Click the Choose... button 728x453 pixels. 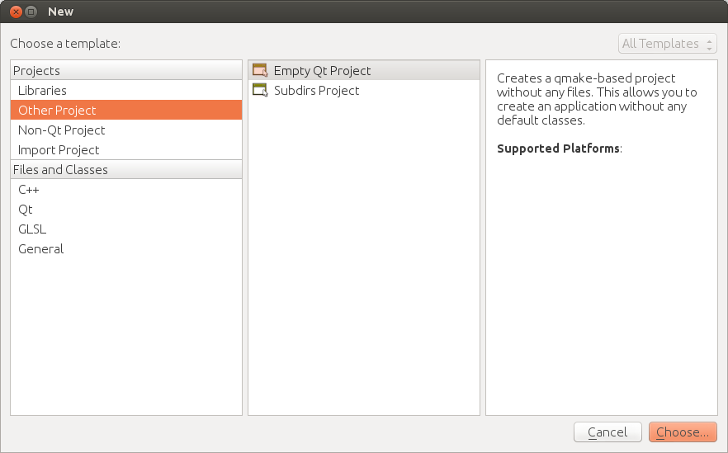pyautogui.click(x=683, y=432)
